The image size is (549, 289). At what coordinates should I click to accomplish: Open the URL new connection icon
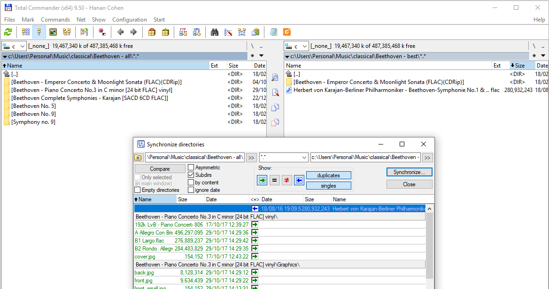coord(197,32)
